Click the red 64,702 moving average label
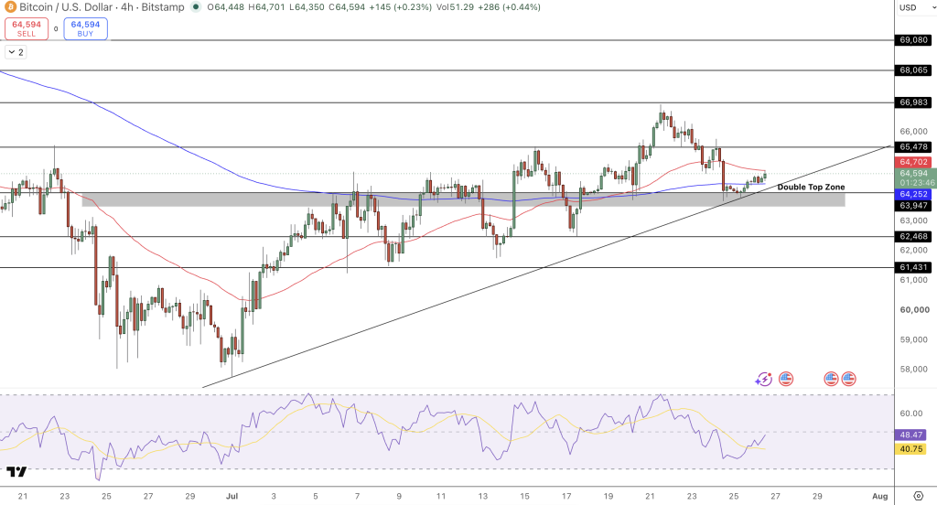Screen dimensions: 937x505 913,162
